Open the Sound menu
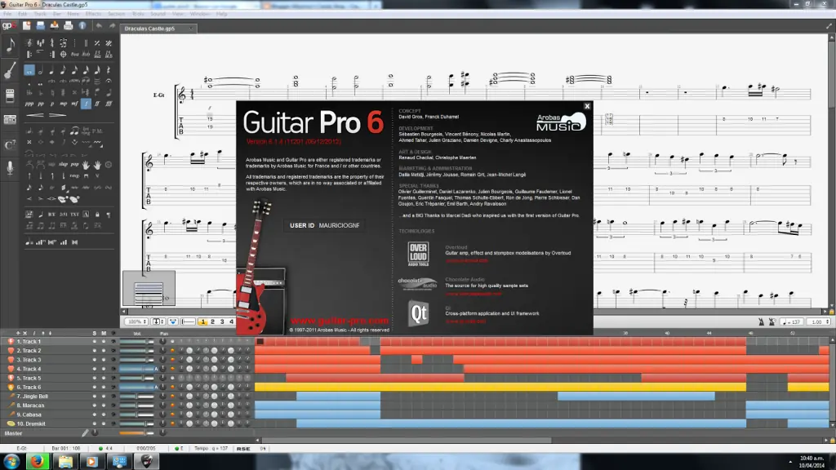The height and width of the screenshot is (470, 836). point(158,14)
